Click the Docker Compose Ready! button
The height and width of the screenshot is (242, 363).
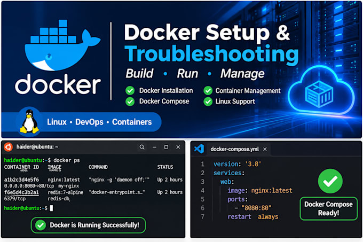[328, 208]
